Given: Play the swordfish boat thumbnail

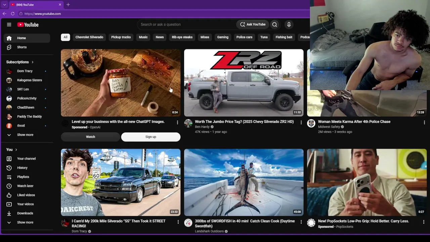Looking at the screenshot, I should (x=244, y=182).
